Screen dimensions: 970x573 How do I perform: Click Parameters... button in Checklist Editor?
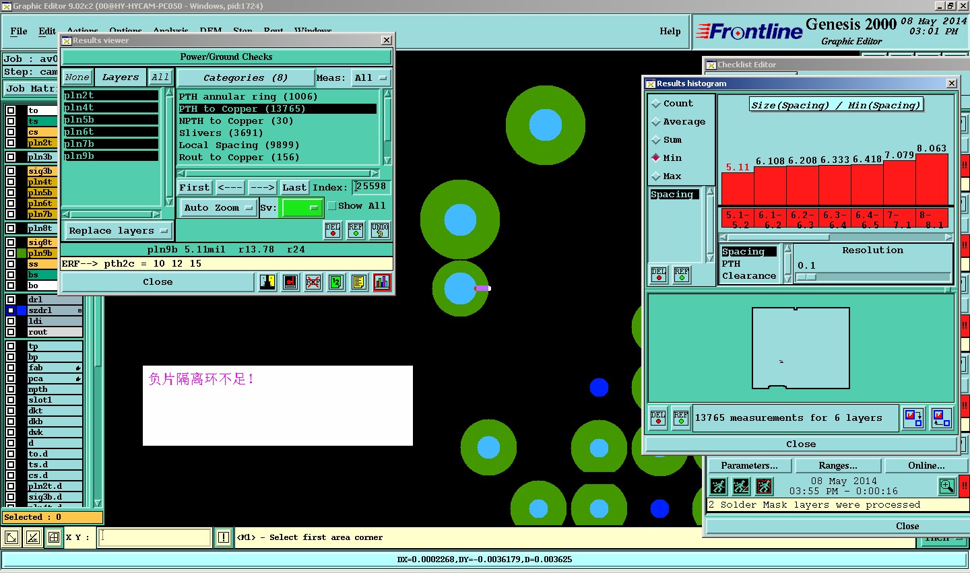[x=749, y=466]
